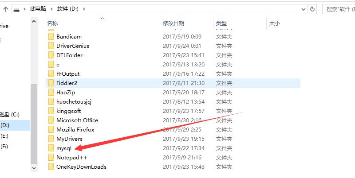Click the MyDrivers folder name
Image resolution: width=355 pixels, height=178 pixels.
click(70, 139)
